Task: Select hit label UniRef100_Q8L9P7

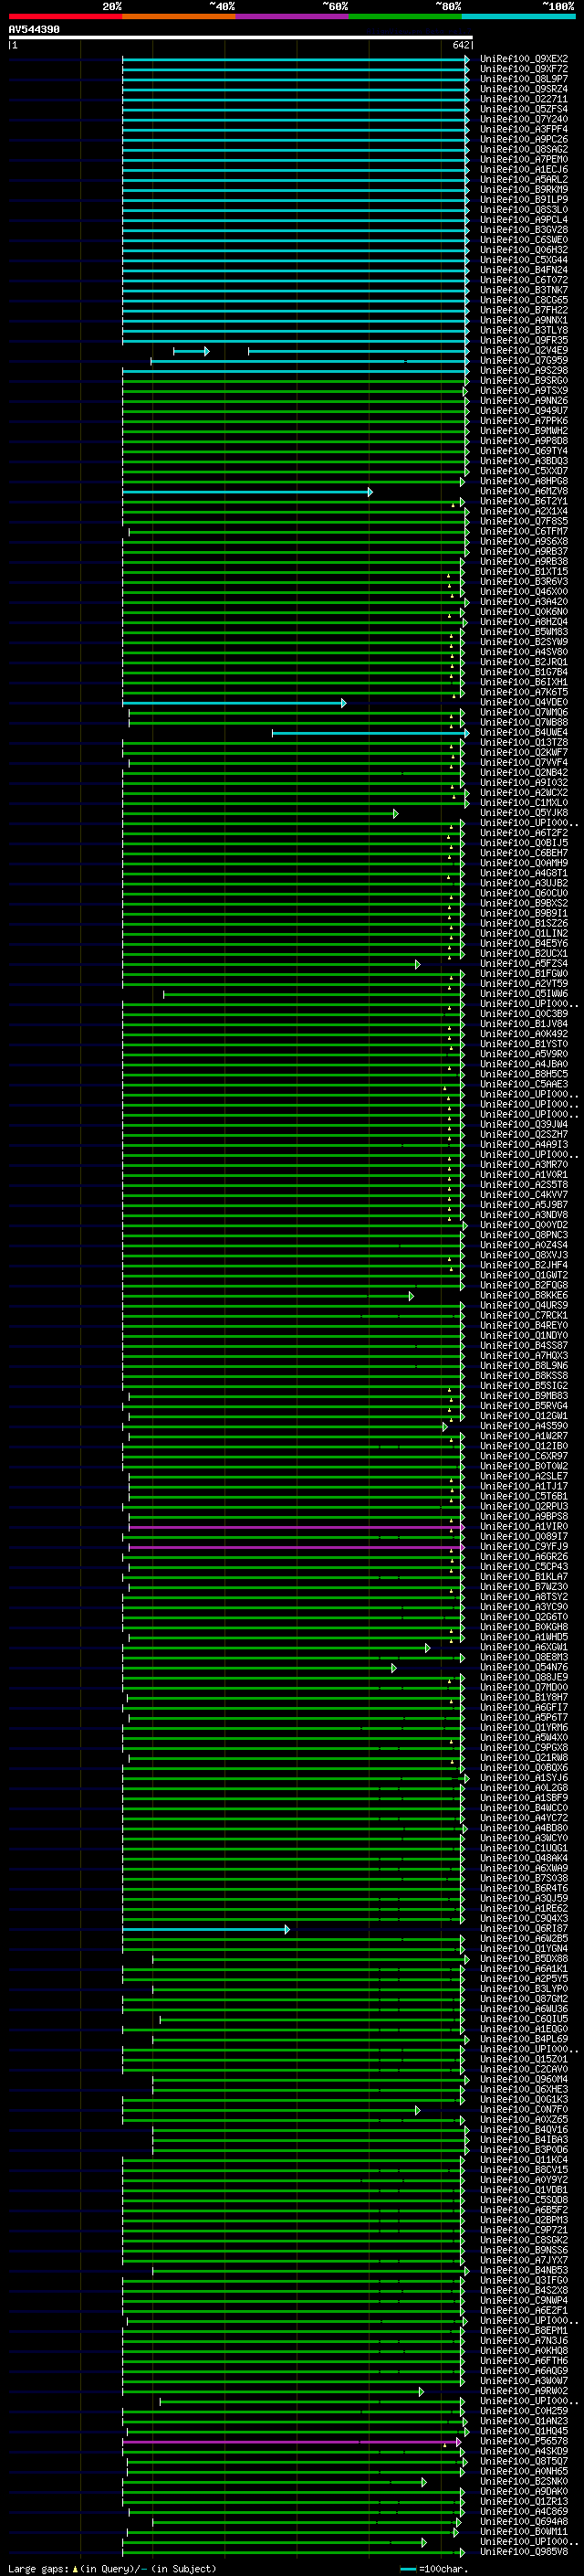Action: point(524,79)
